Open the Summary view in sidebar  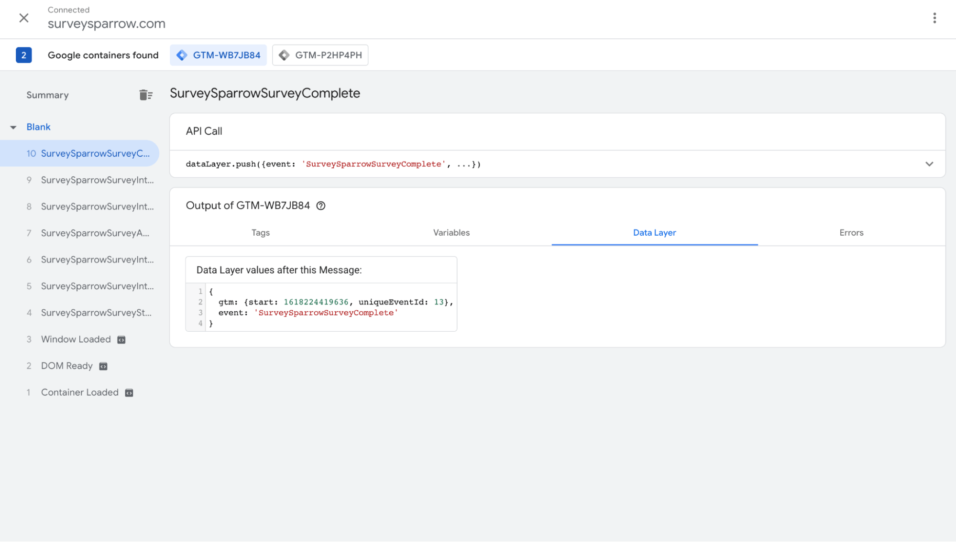(47, 95)
